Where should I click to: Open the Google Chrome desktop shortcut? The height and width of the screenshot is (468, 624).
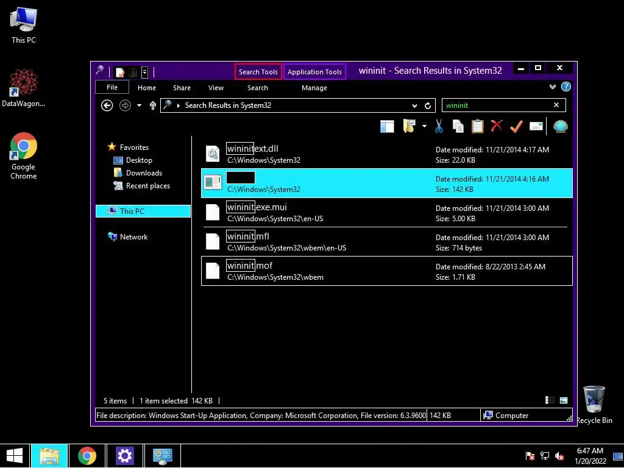[24, 155]
